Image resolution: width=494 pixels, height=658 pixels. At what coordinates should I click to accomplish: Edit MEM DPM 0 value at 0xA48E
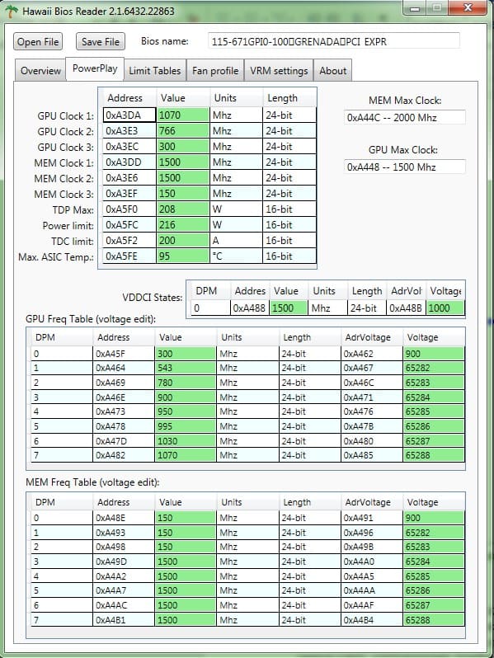click(x=185, y=518)
